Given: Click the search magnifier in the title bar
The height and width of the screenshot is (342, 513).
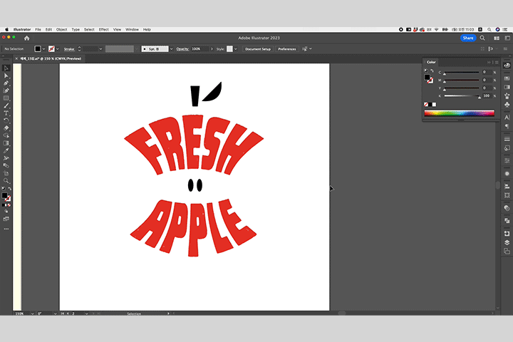Looking at the screenshot, I should (482, 38).
